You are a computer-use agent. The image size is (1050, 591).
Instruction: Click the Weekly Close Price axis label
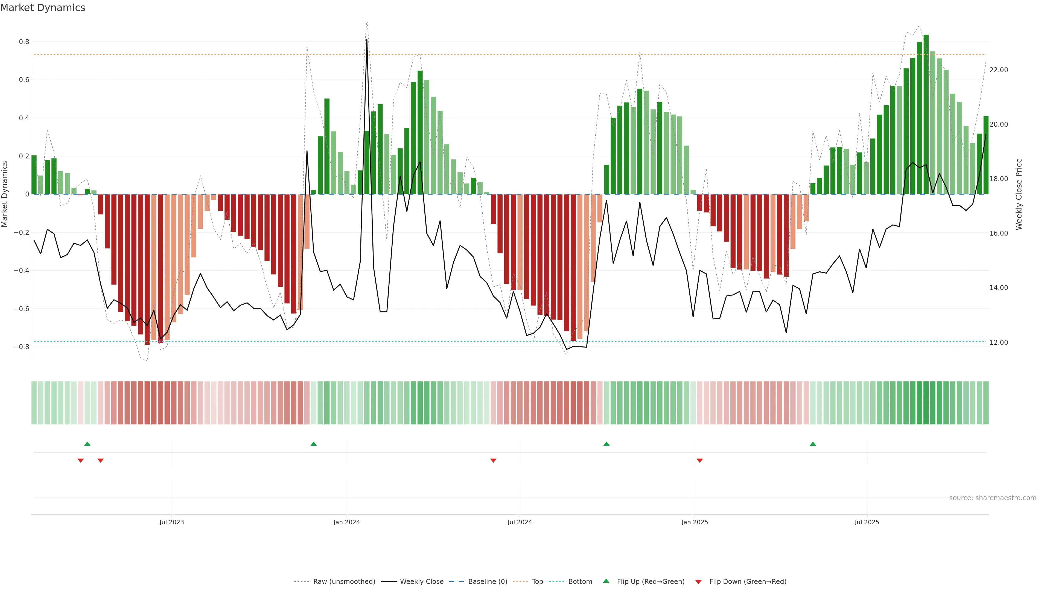(x=1019, y=194)
